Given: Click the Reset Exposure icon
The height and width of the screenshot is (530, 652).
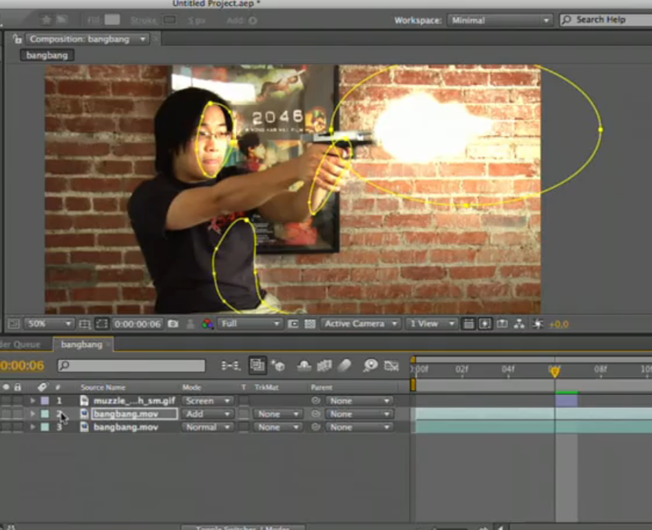Looking at the screenshot, I should (x=538, y=324).
